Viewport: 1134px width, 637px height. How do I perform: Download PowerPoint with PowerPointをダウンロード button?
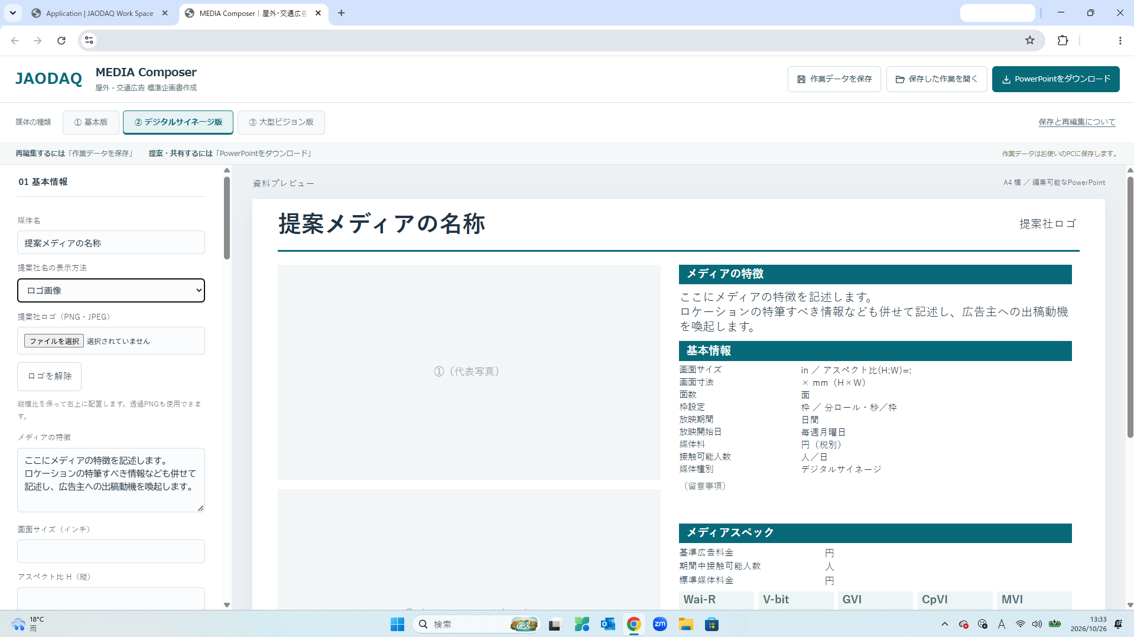click(x=1055, y=79)
